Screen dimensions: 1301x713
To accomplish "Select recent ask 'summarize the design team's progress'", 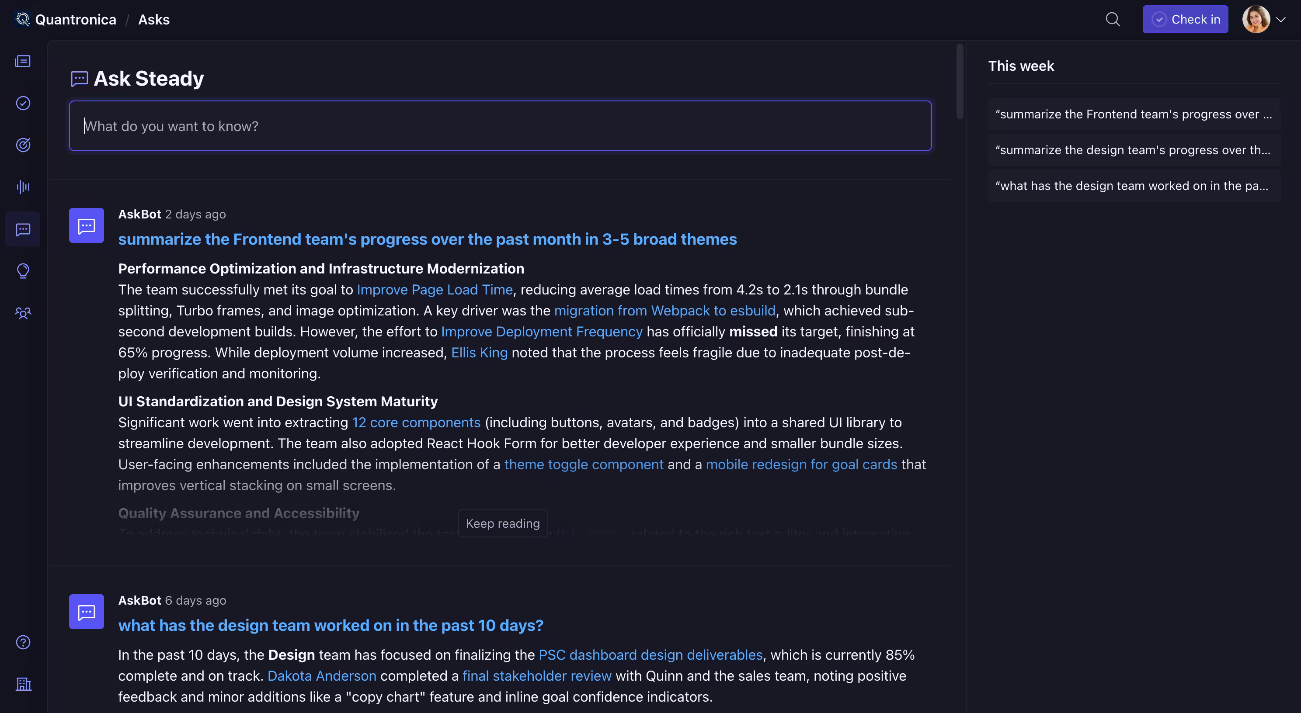I will point(1134,150).
